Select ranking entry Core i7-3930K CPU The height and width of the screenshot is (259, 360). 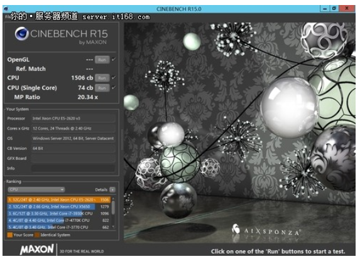59,214
